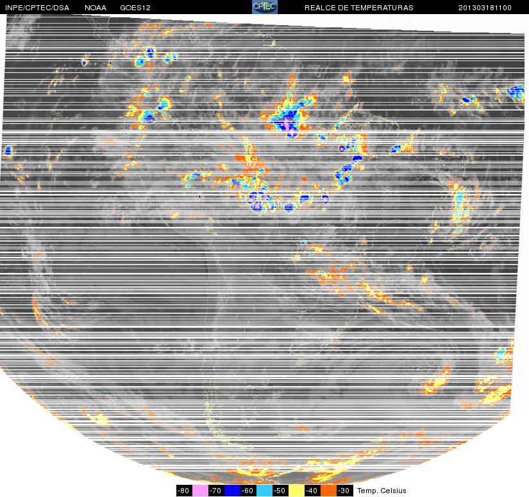
Task: Click the orange color swatch in the legend
Action: coord(328,491)
